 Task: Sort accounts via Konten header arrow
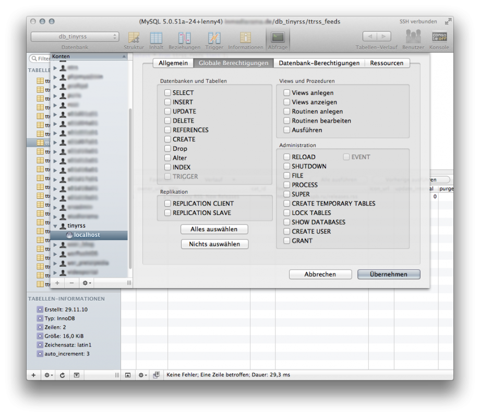[x=124, y=56]
